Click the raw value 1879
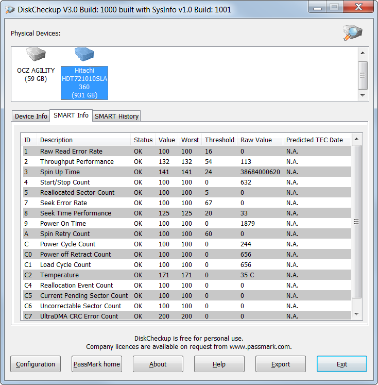 tap(248, 224)
